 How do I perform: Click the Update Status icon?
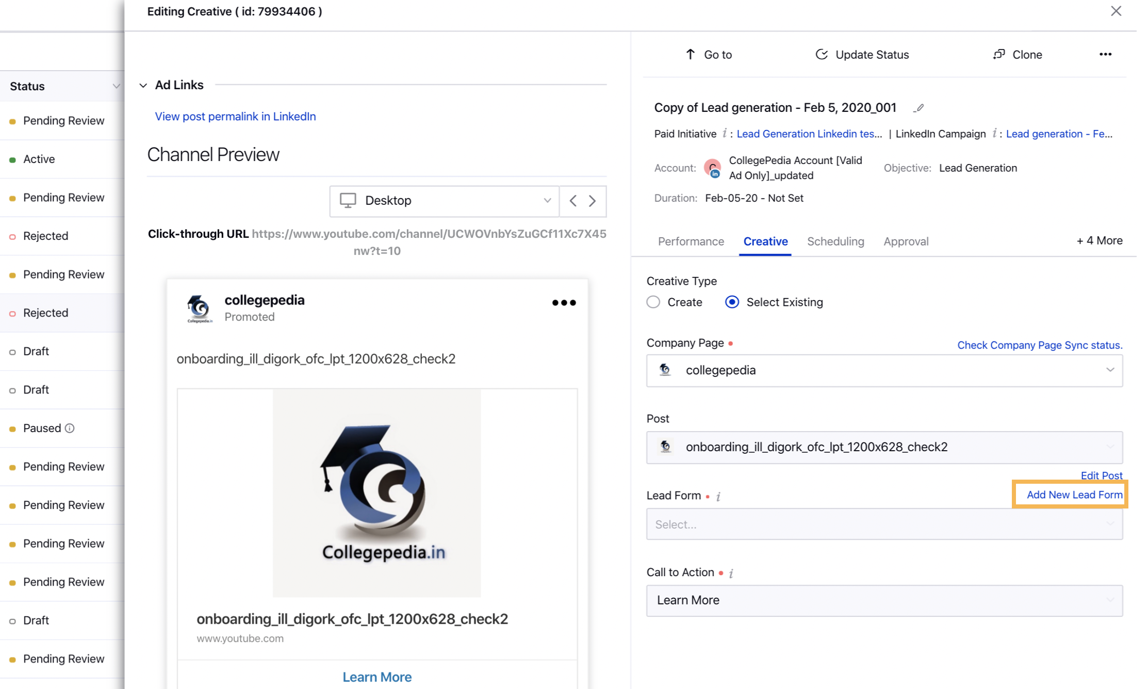coord(821,54)
